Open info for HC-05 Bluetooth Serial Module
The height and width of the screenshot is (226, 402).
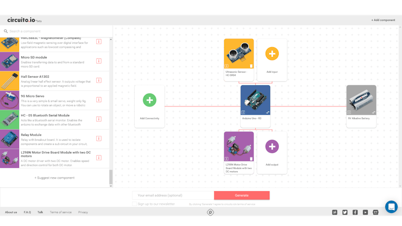coord(99,119)
